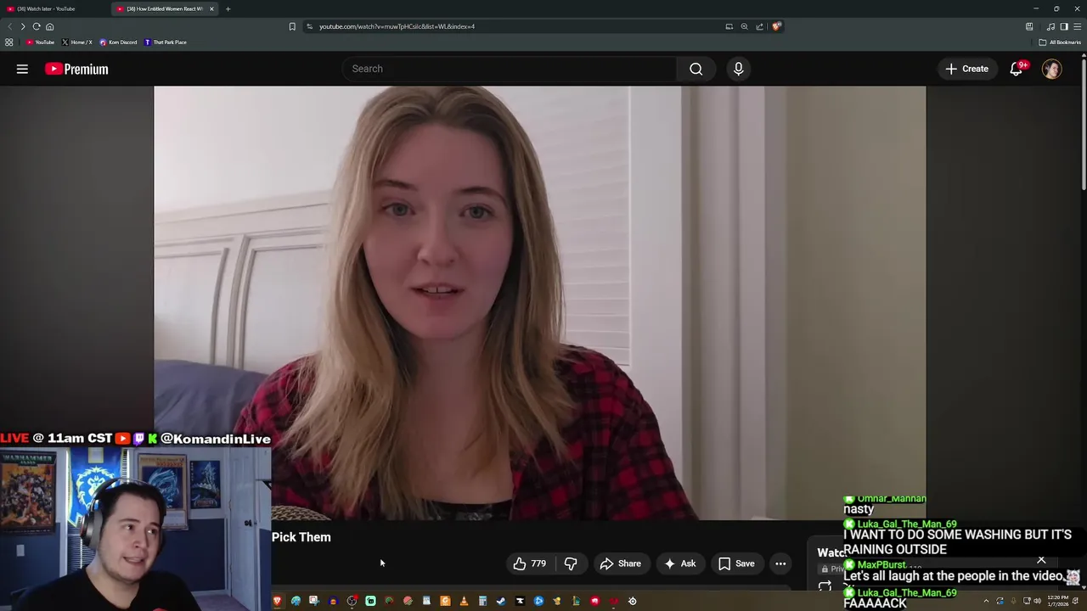This screenshot has width=1087, height=611.
Task: Click the magnifier search button
Action: click(696, 69)
